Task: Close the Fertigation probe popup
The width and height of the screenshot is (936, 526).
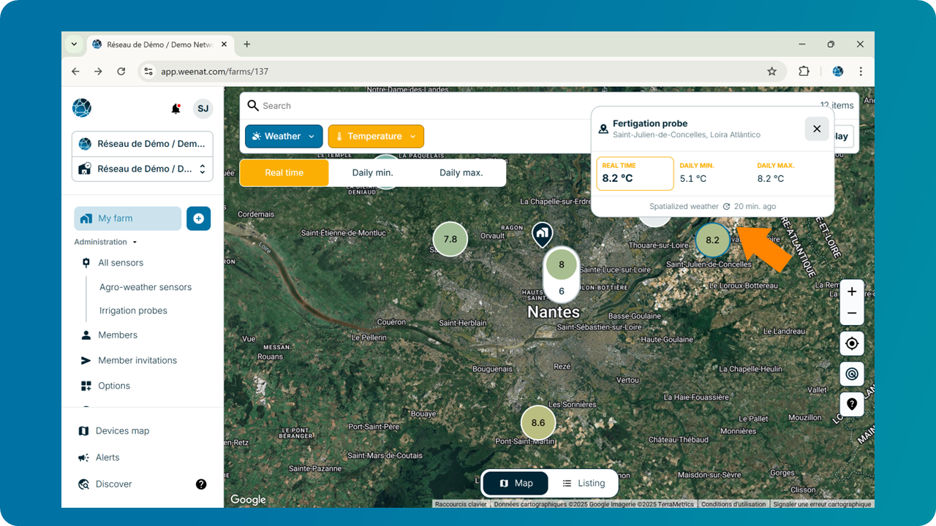Action: (817, 129)
